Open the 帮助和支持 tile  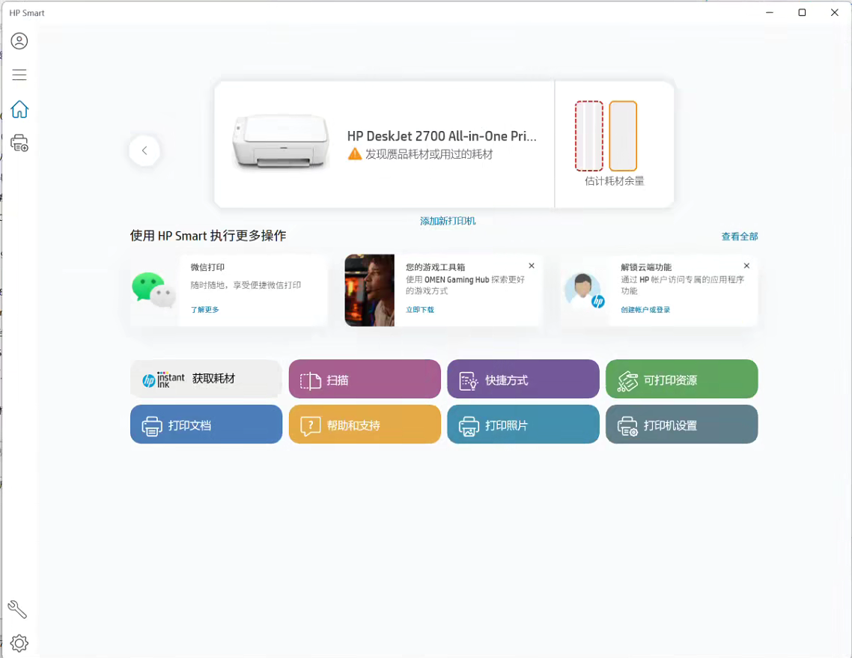point(365,424)
